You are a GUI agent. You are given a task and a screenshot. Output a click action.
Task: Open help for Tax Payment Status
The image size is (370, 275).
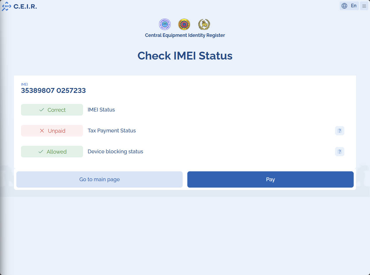point(339,131)
